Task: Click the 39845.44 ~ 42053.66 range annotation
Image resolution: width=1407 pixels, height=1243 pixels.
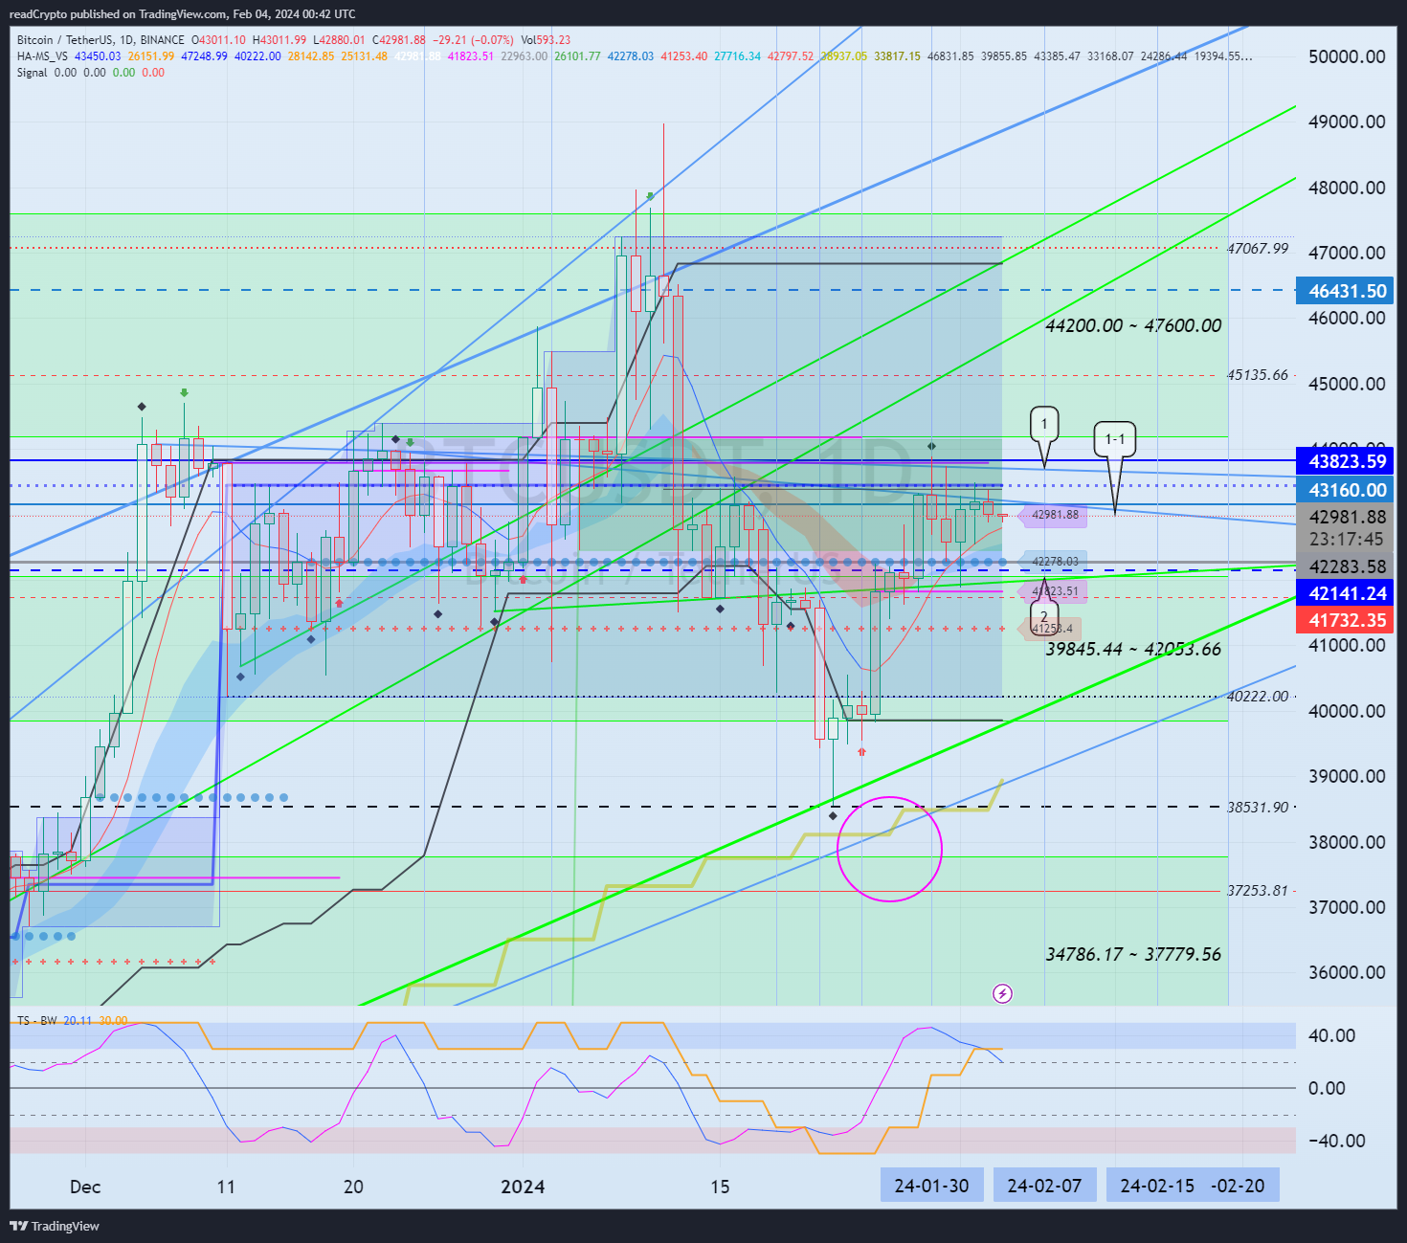Action: tap(1133, 649)
